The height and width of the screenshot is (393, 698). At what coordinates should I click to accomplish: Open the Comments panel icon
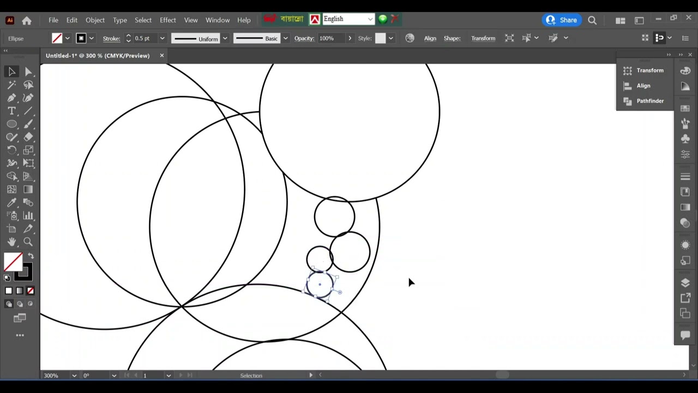tap(685, 336)
